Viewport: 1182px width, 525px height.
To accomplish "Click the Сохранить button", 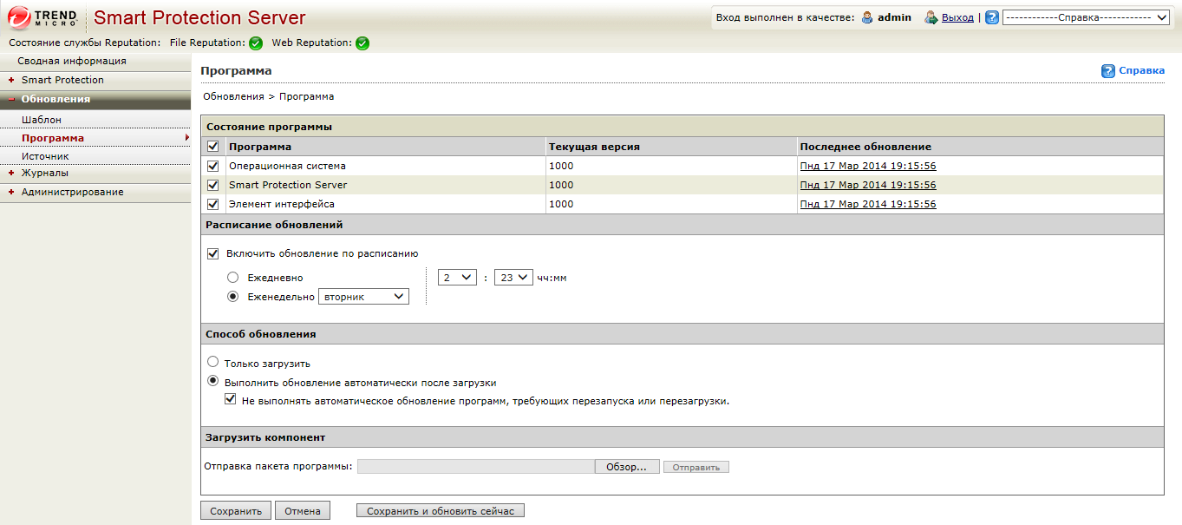I will 236,511.
